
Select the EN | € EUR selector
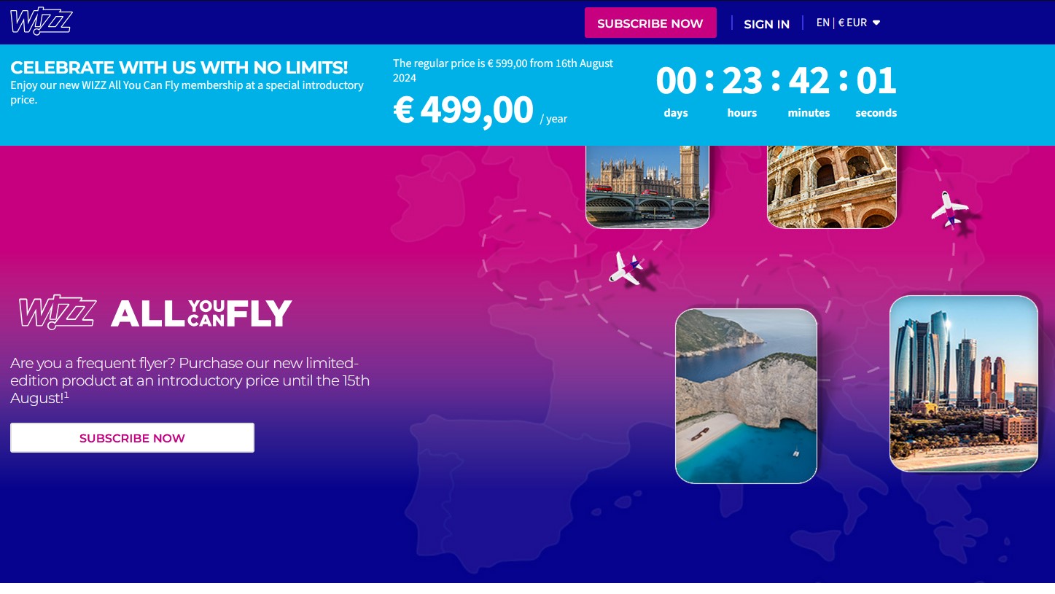[x=849, y=23]
